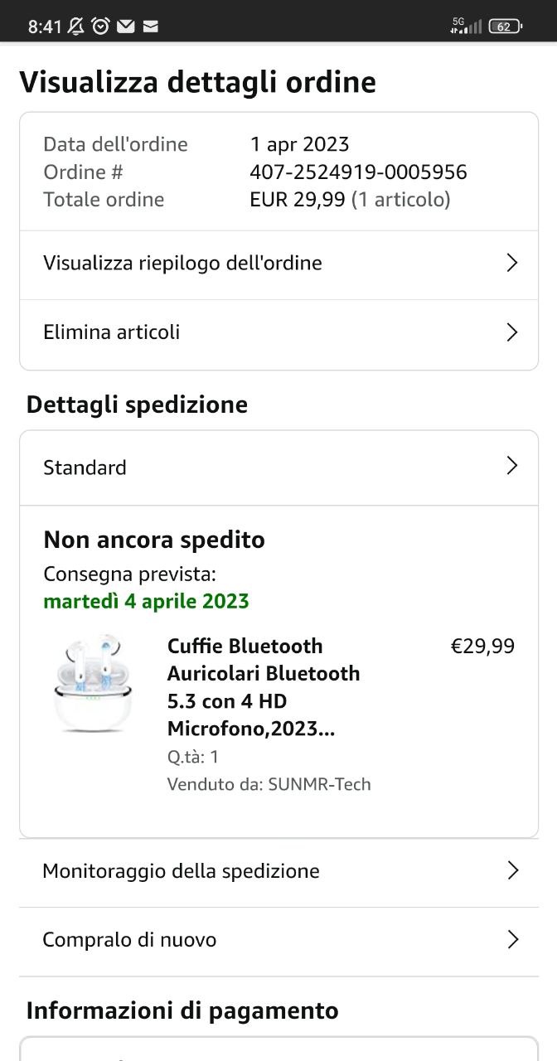Tap the muted notifications bell icon

tap(76, 27)
